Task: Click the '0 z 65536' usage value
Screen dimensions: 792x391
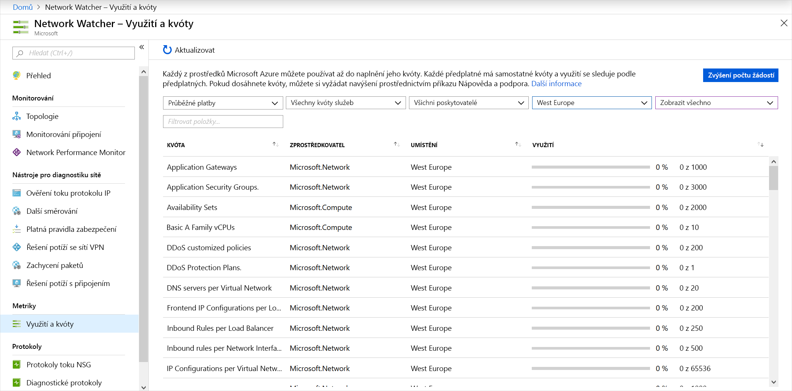Action: coord(695,368)
